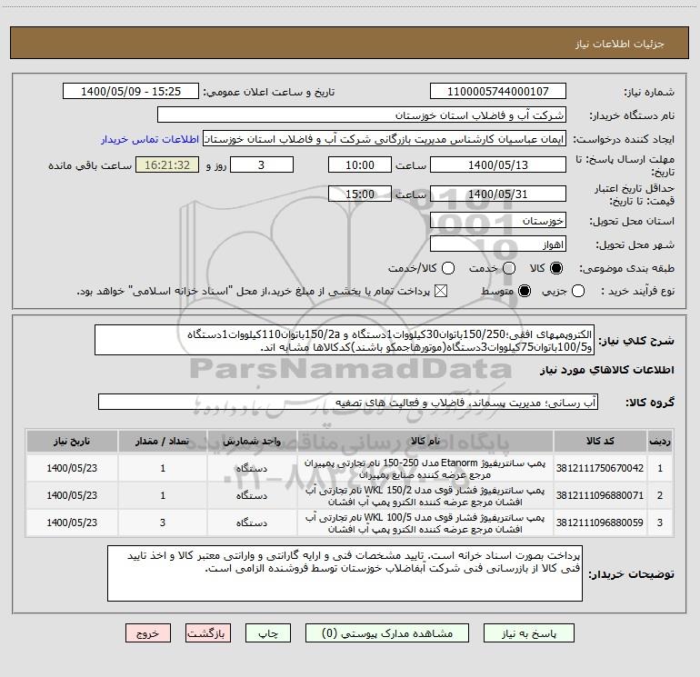This screenshot has width=700, height=677.
Task: Click the quantity cell showing 3 in row 3
Action: tap(163, 523)
